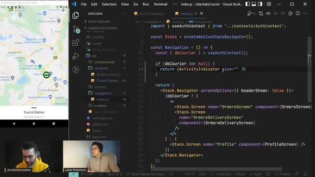Open the Explorer view in the activity bar
This screenshot has width=315, height=177.
(x=75, y=15)
